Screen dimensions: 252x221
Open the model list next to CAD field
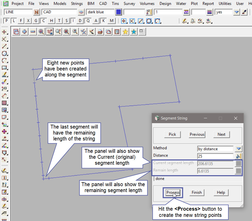click(x=81, y=12)
